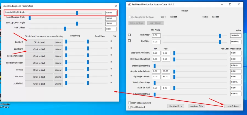Click the Accel G's Roll slider handle
The height and width of the screenshot is (115, 247).
[174, 88]
